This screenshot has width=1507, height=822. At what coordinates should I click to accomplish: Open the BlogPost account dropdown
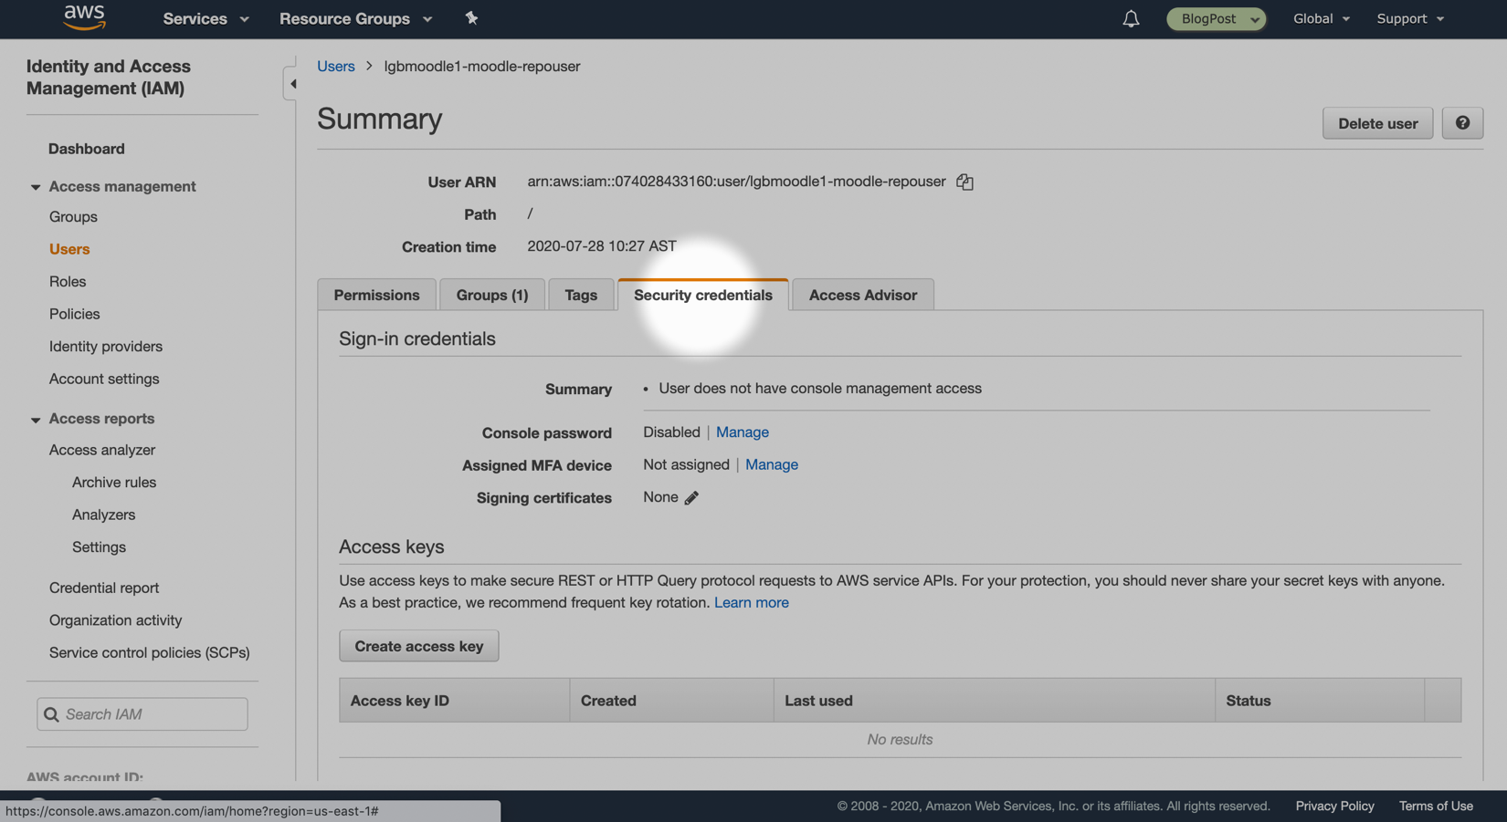pos(1216,18)
